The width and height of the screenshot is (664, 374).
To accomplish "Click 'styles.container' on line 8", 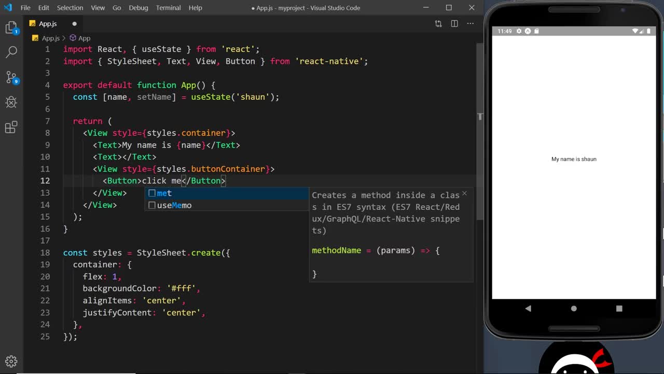I will 186,133.
